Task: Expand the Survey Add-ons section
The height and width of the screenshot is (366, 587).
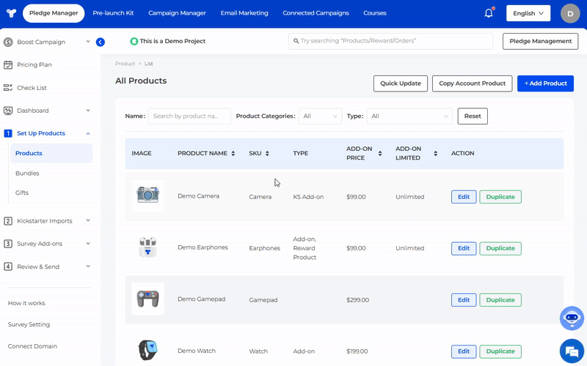Action: 47,244
